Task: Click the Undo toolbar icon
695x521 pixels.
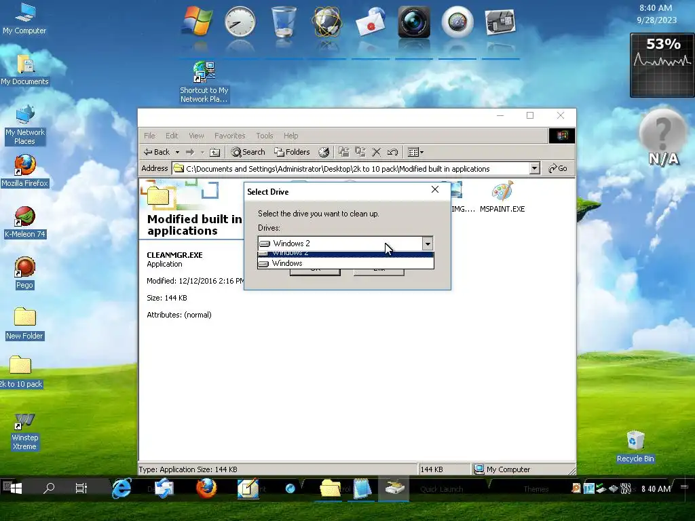Action: tap(392, 152)
